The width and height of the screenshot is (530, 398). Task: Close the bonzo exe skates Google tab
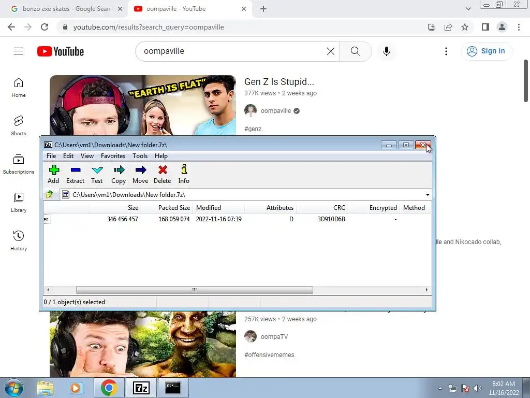[x=120, y=9]
